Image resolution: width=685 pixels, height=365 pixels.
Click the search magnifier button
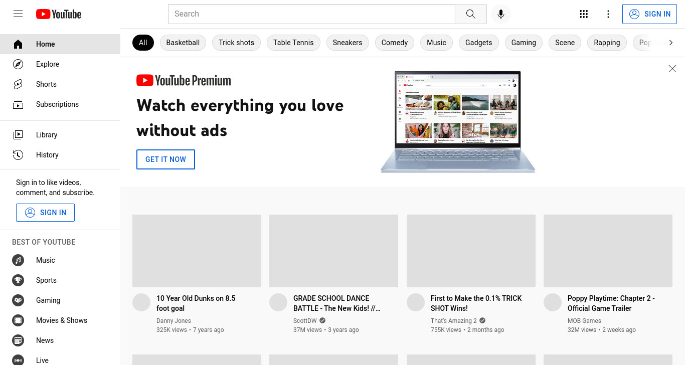(x=470, y=14)
